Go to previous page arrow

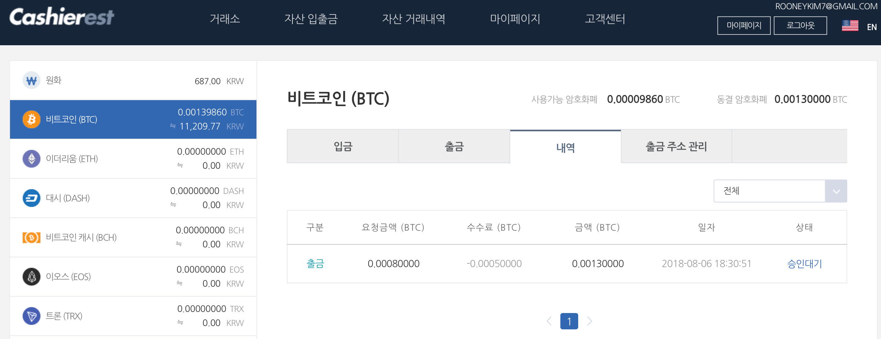point(549,321)
